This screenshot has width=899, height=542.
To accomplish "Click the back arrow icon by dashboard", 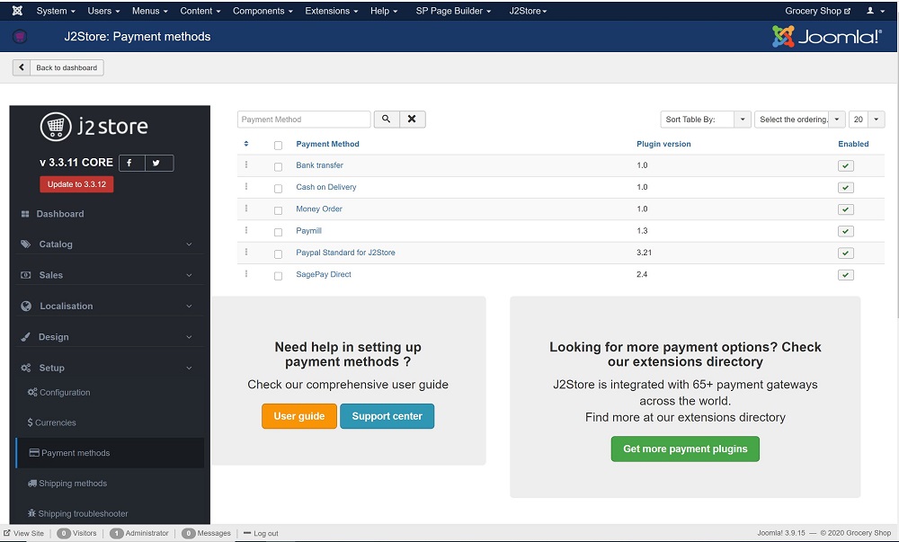I will click(x=22, y=67).
